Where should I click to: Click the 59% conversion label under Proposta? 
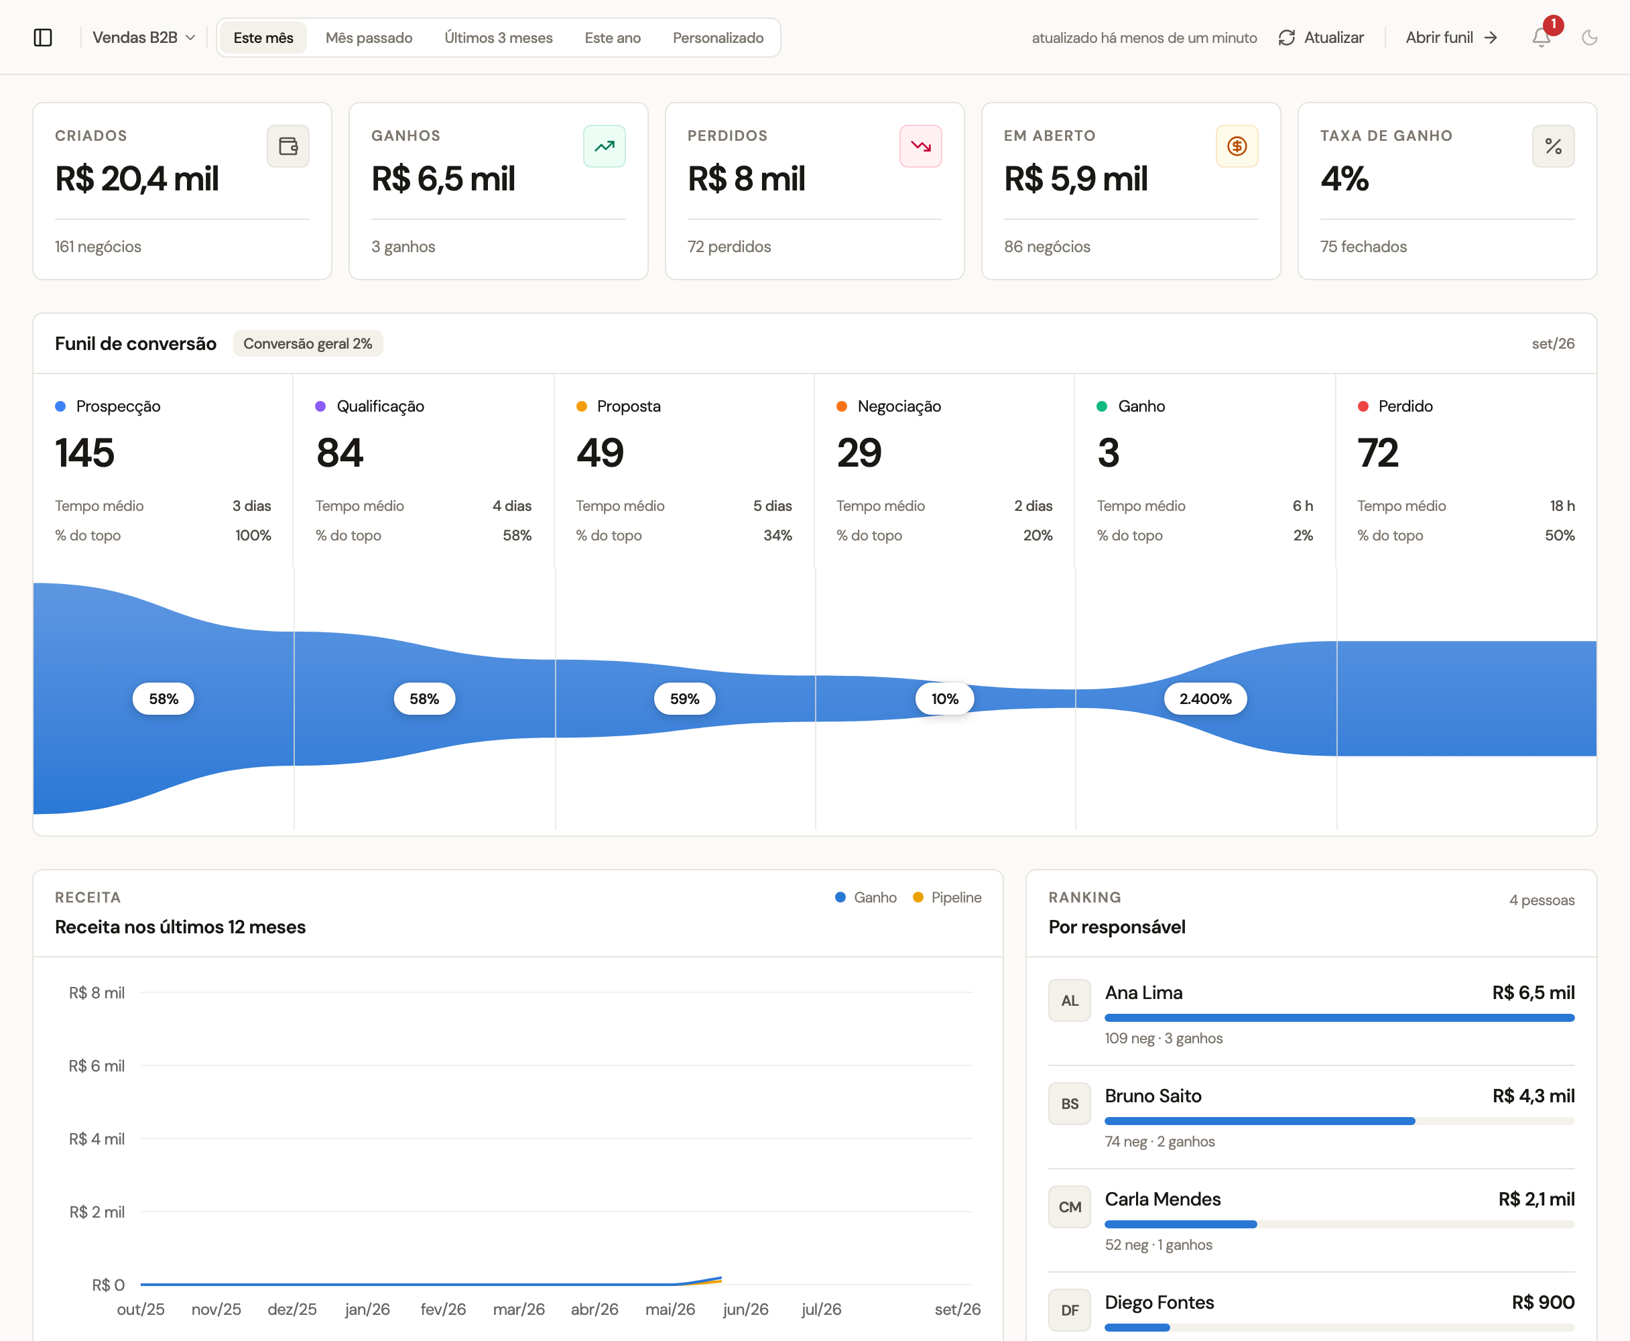pos(684,699)
